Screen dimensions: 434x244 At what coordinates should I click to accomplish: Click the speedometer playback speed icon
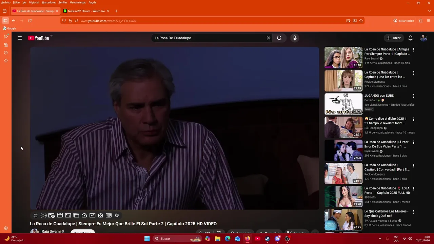(x=84, y=216)
